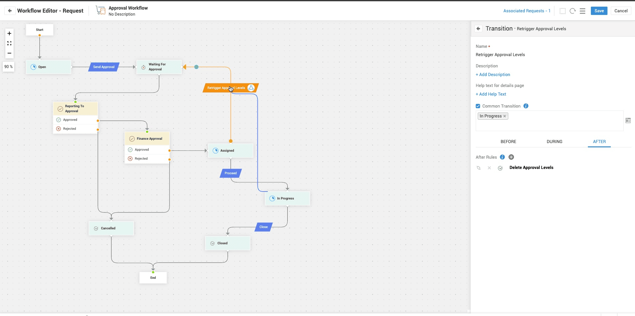Select the Close transition
Image resolution: width=635 pixels, height=316 pixels.
[x=264, y=227]
